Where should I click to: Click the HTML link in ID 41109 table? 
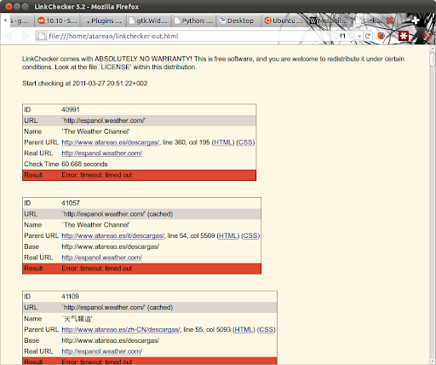pos(244,329)
